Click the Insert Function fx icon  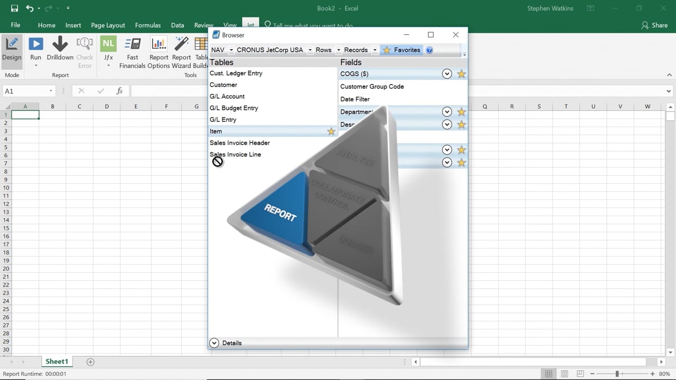(119, 91)
